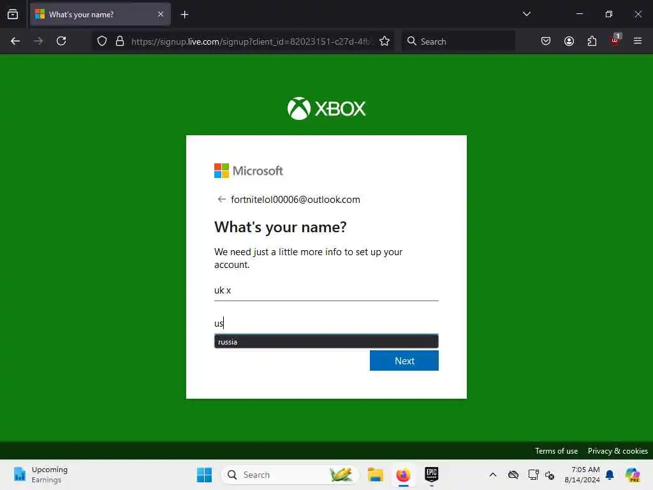The height and width of the screenshot is (490, 653).
Task: Go back one page in browser
Action: 15,41
